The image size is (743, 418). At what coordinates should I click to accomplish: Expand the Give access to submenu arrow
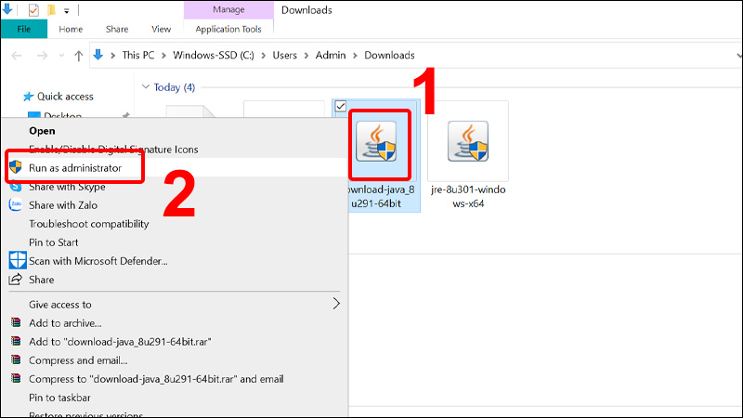[x=336, y=304]
